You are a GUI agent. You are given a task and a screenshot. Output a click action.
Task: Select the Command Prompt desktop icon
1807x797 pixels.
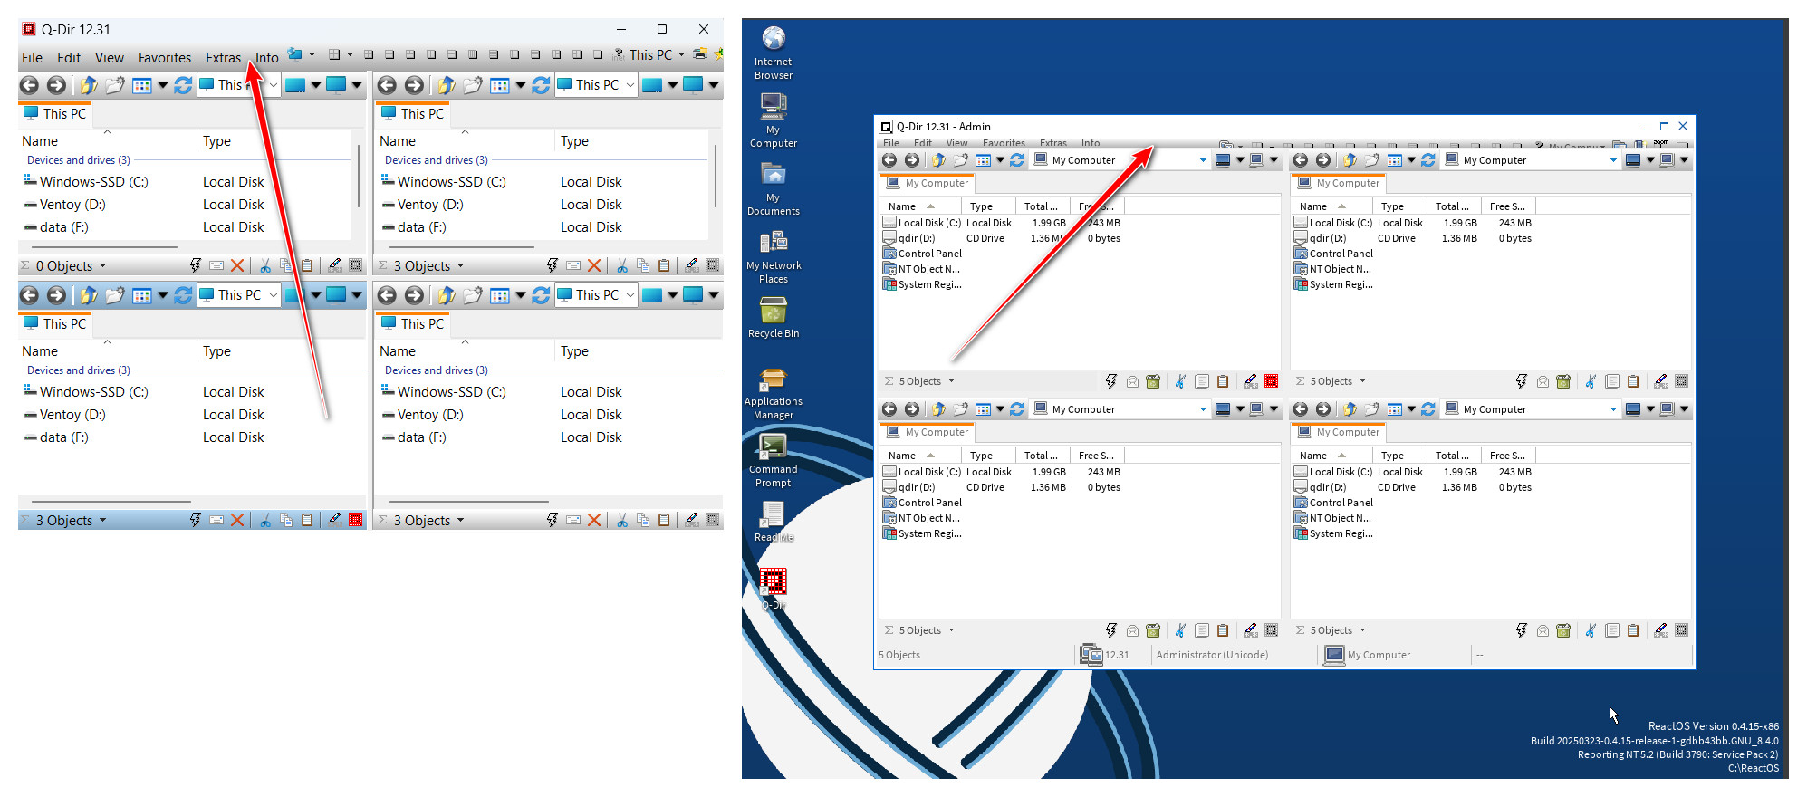[x=774, y=461]
